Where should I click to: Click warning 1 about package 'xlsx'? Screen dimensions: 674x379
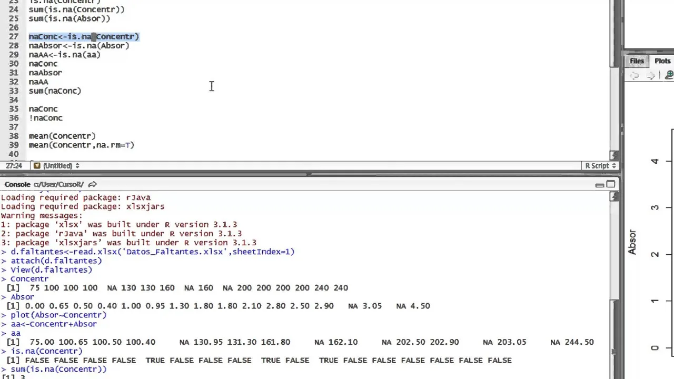119,224
